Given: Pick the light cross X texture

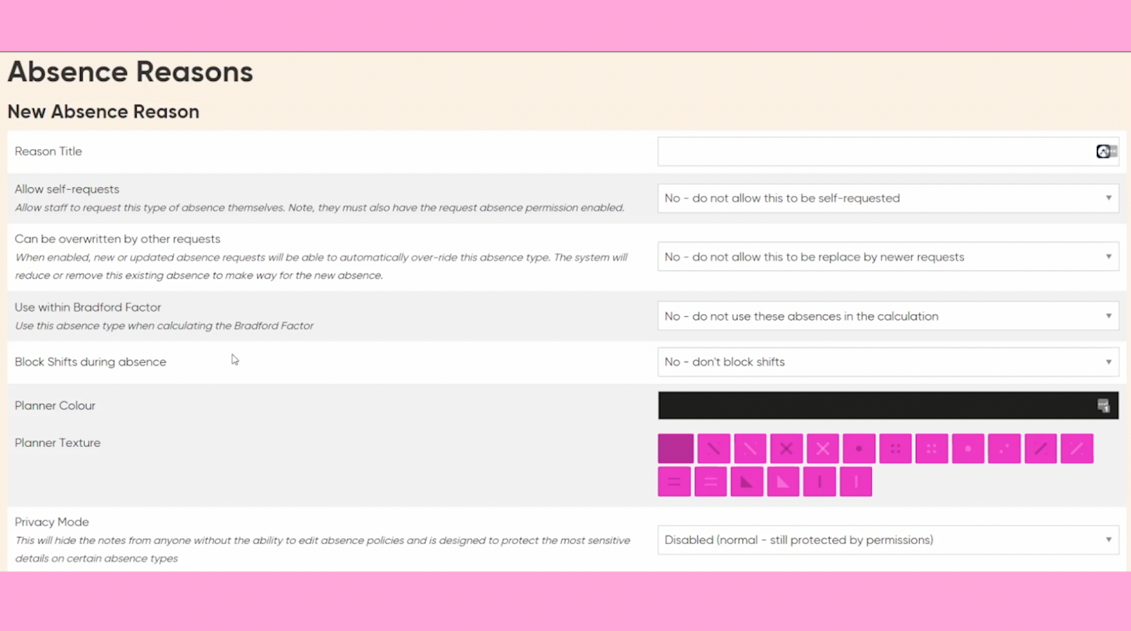Looking at the screenshot, I should point(823,449).
